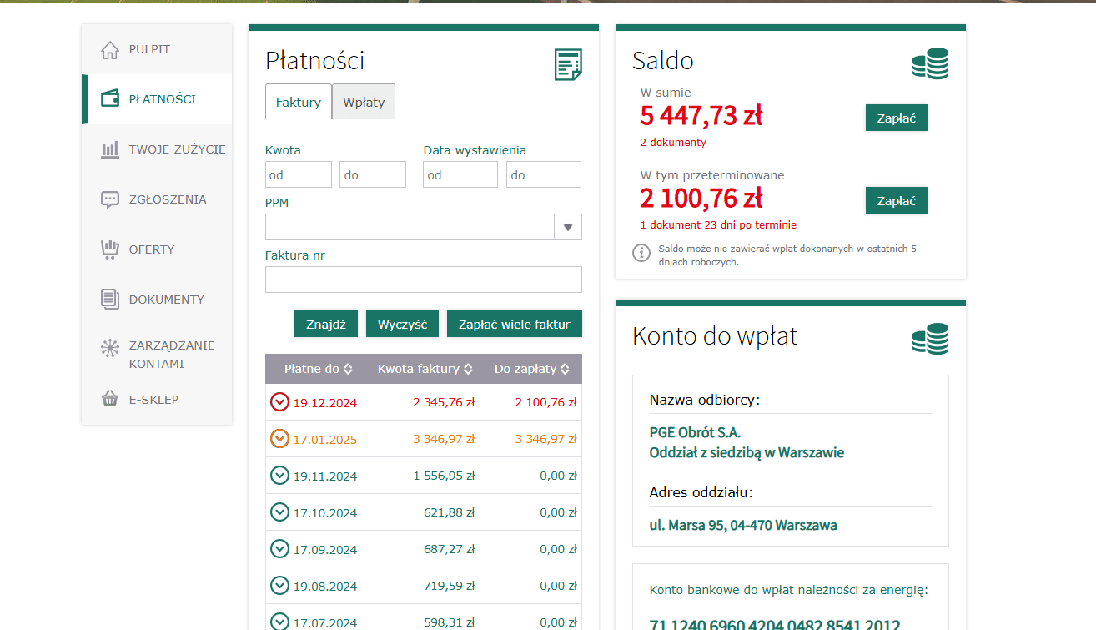Switch to the Faktury tab
This screenshot has height=630, width=1096.
point(299,102)
